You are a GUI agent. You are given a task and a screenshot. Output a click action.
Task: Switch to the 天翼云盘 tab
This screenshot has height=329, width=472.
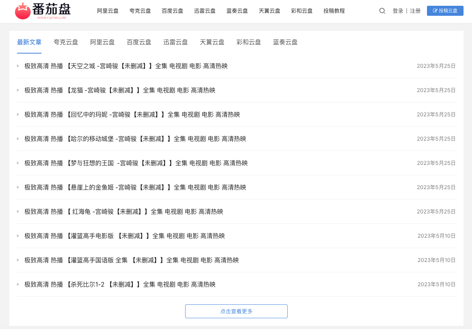point(212,42)
